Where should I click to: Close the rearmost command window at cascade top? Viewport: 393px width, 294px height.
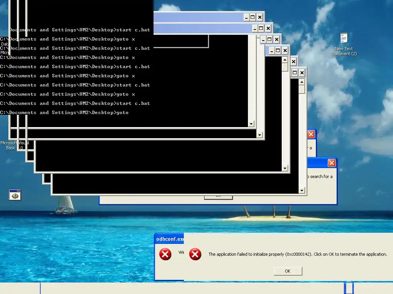[x=260, y=17]
